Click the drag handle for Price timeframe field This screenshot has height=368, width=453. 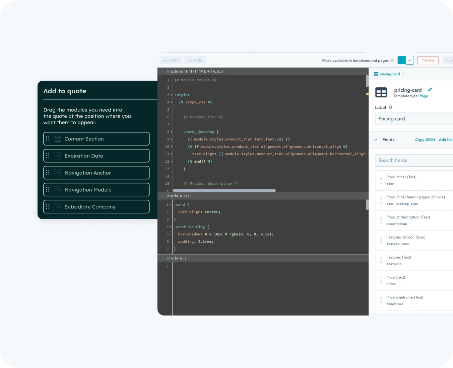point(381,301)
